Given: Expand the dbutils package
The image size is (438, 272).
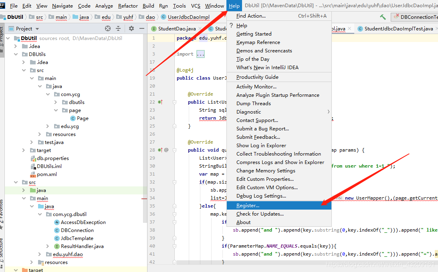Looking at the screenshot, I should pos(56,102).
